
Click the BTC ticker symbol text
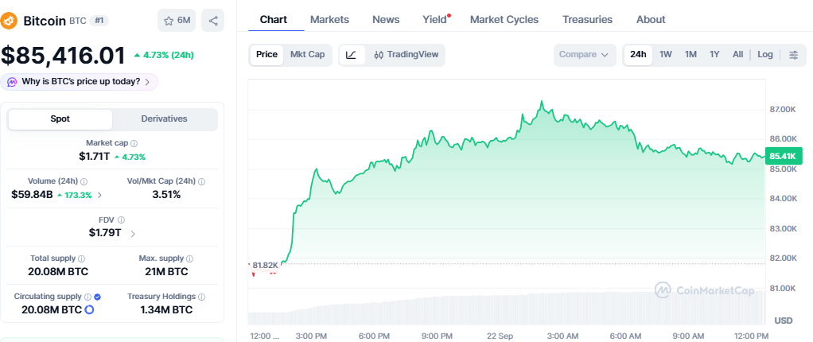coord(77,21)
